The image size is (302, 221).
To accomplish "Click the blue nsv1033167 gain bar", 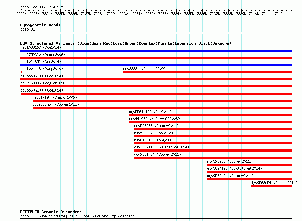I will (x=156, y=51).
